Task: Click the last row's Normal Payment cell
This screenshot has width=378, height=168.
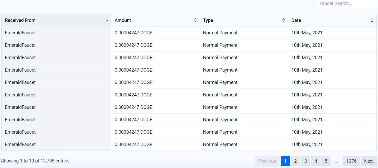Action: 220,144
